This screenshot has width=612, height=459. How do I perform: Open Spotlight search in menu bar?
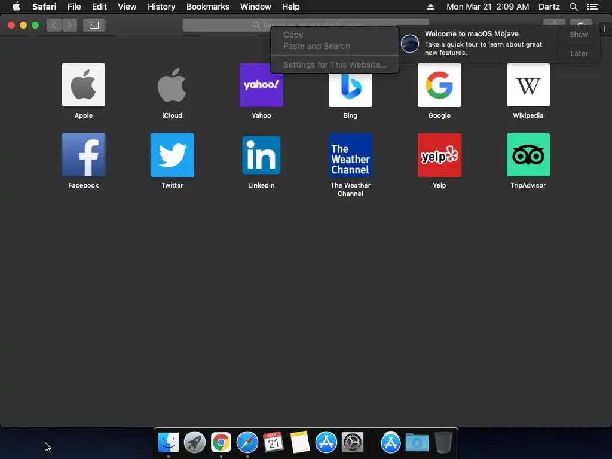coord(573,7)
